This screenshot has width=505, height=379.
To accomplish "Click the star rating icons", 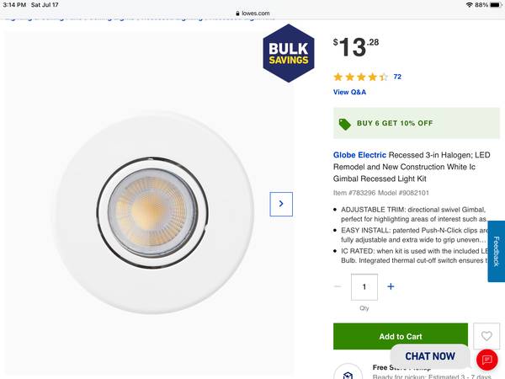I will 361,77.
